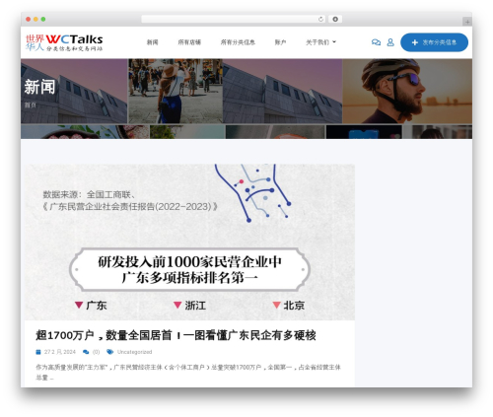This screenshot has height=417, width=493.
Task: Click the article excerpt starting 作为高质量发展的
Action: [x=188, y=373]
